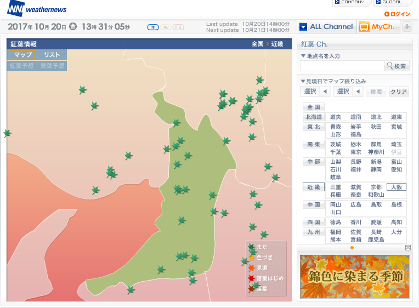
Task: Open 兵庫 prefecture link
Action: point(335,195)
